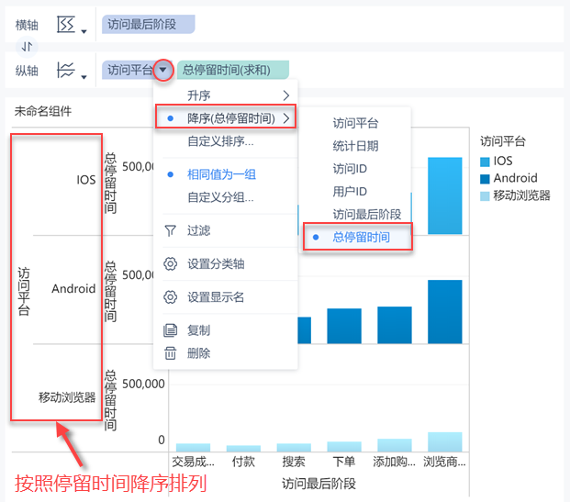Click the IOS legend label
Screen dimensions: 570x502
[x=503, y=161]
